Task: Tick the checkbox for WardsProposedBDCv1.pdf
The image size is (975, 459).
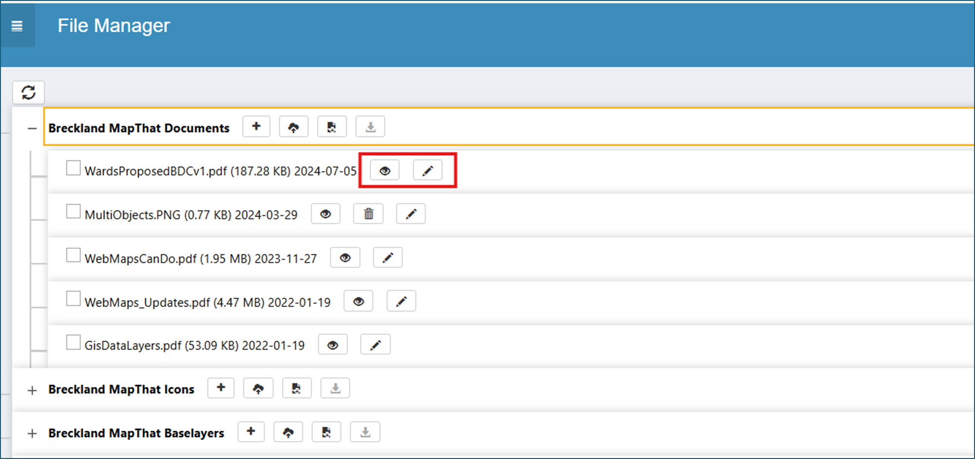Action: 74,168
